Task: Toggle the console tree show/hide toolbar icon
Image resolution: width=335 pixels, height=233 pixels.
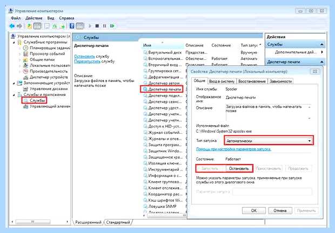Action: pyautogui.click(x=37, y=26)
